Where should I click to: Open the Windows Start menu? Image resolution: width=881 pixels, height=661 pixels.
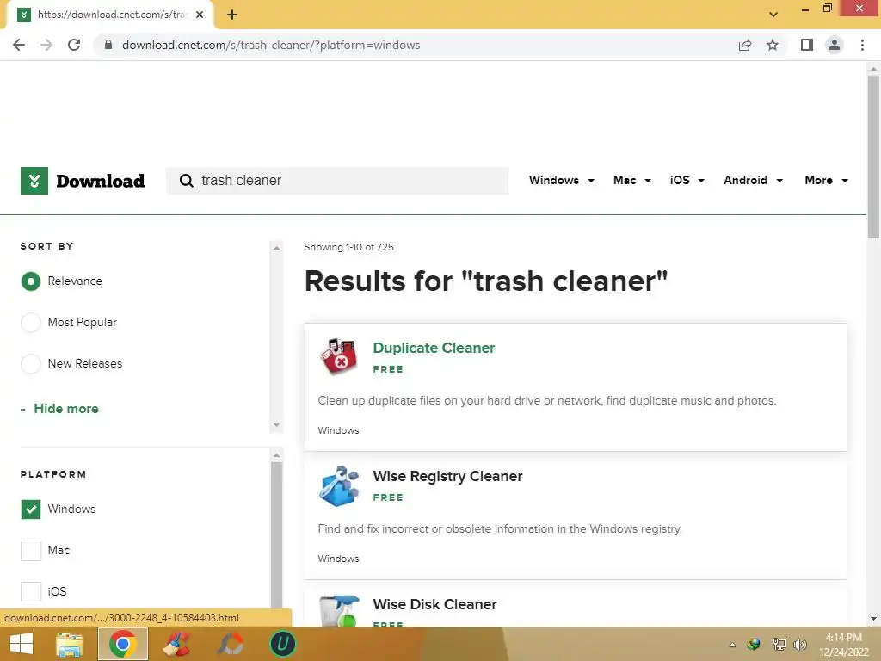point(22,644)
